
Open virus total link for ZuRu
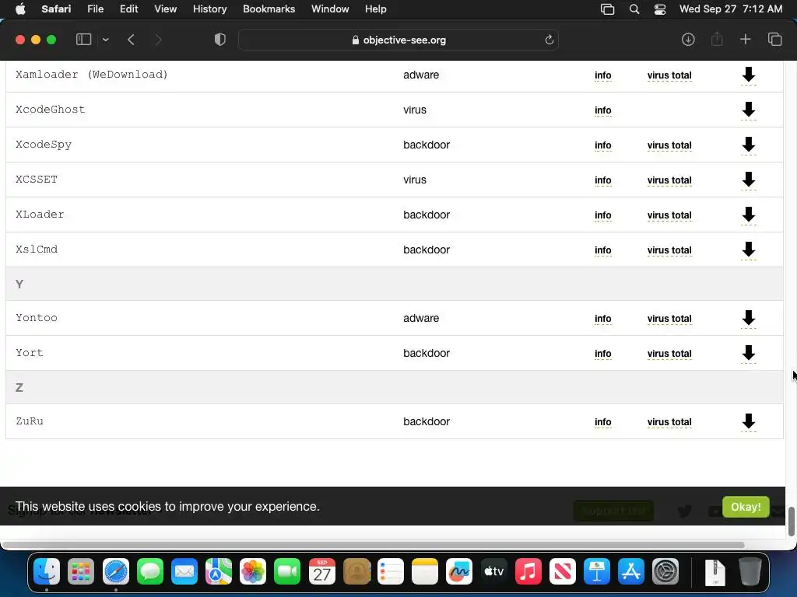point(669,422)
